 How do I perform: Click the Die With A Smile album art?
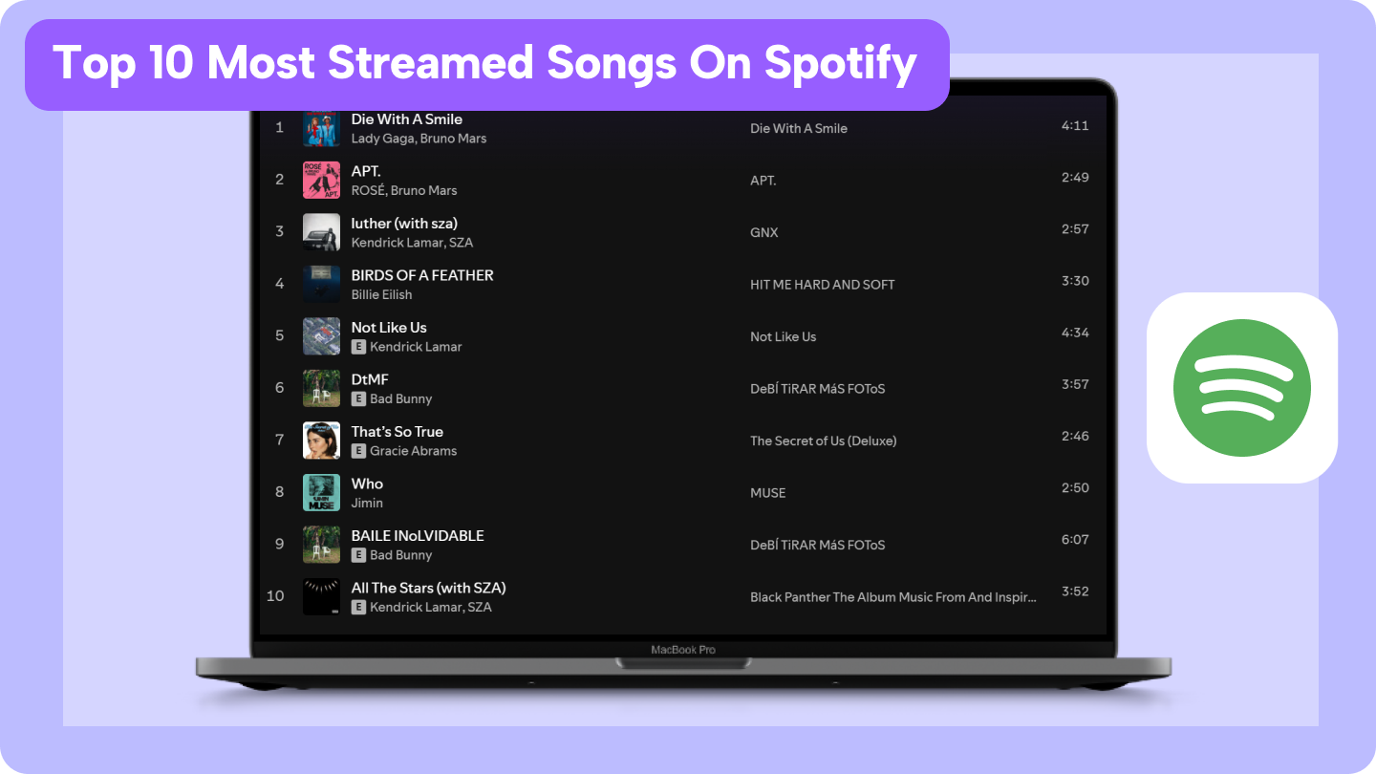321,128
